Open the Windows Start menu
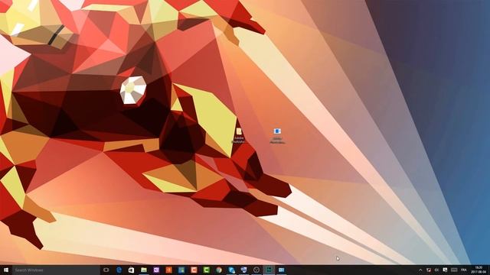This screenshot has height=275, width=490. [6, 270]
